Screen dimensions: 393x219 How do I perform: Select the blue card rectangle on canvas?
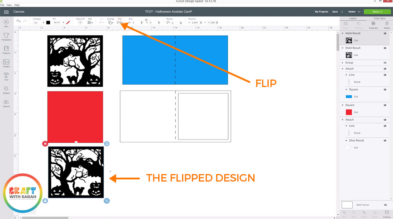tap(175, 60)
